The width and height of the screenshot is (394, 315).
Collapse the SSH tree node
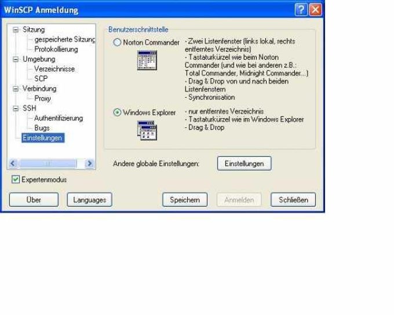[16, 108]
